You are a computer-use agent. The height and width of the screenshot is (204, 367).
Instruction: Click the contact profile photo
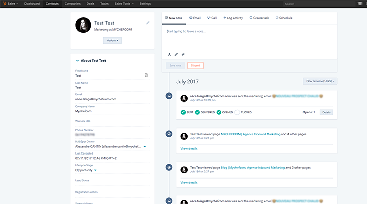coord(83,25)
